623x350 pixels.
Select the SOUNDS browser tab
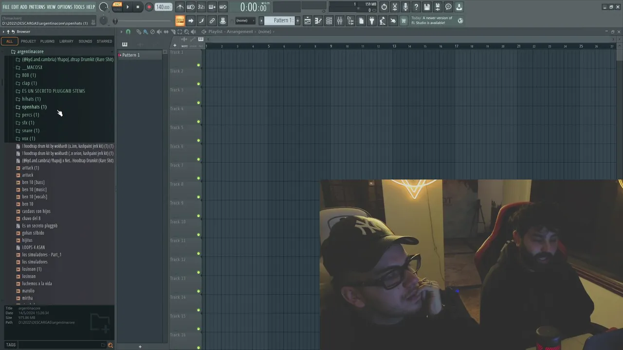[85, 41]
